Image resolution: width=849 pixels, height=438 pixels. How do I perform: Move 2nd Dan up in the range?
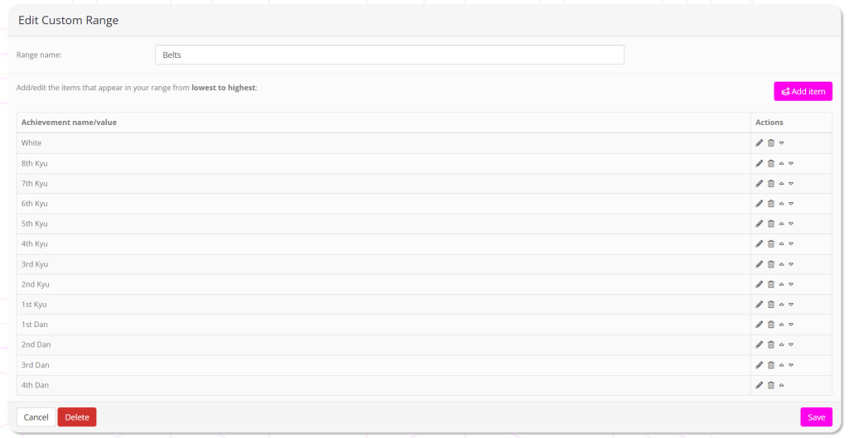coord(782,344)
